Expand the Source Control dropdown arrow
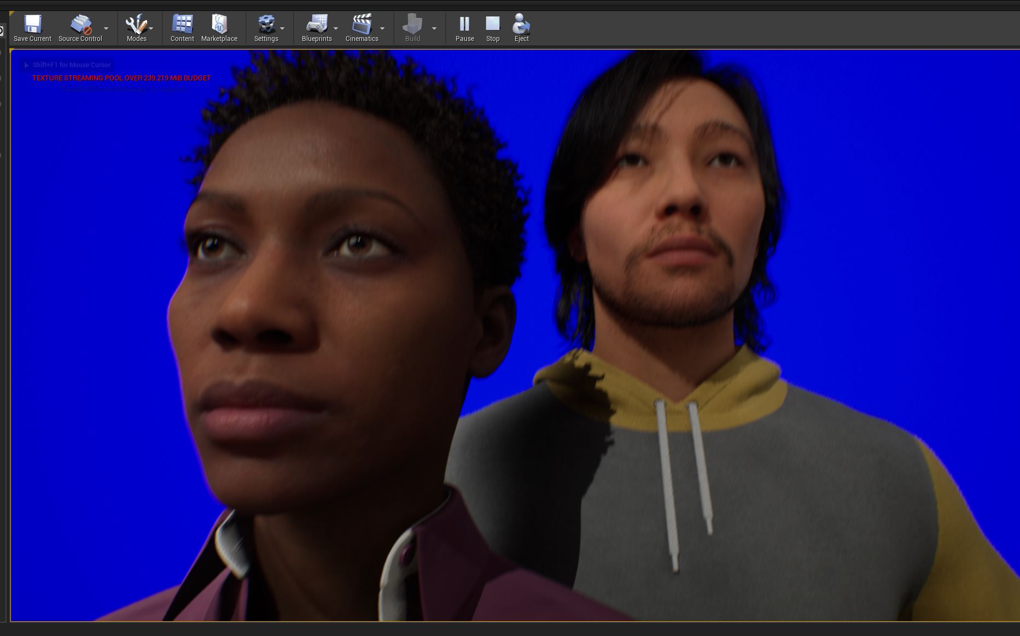The width and height of the screenshot is (1020, 636). (107, 28)
